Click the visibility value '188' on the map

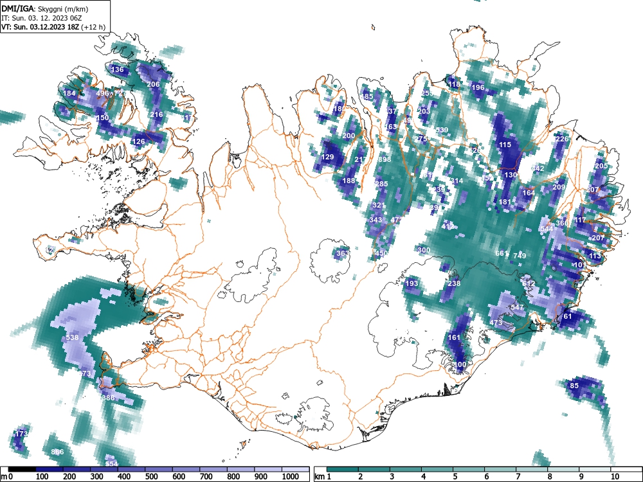349,181
